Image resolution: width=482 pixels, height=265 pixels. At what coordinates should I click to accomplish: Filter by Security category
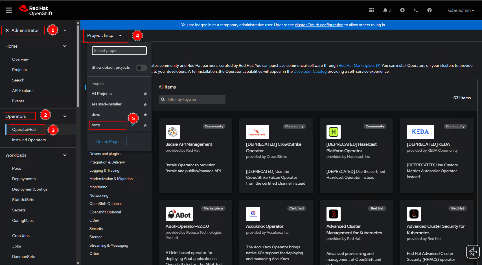point(96,229)
